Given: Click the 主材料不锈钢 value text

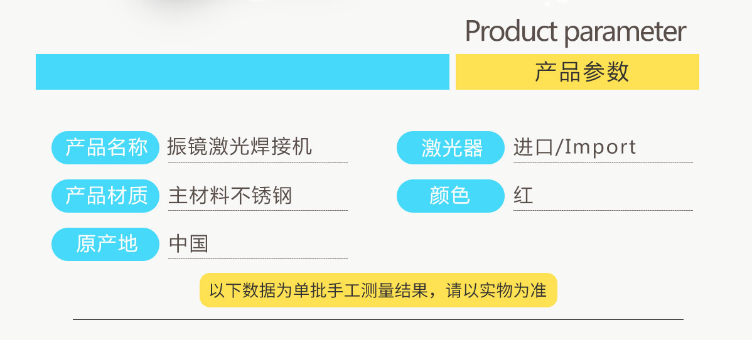Looking at the screenshot, I should coord(230,196).
